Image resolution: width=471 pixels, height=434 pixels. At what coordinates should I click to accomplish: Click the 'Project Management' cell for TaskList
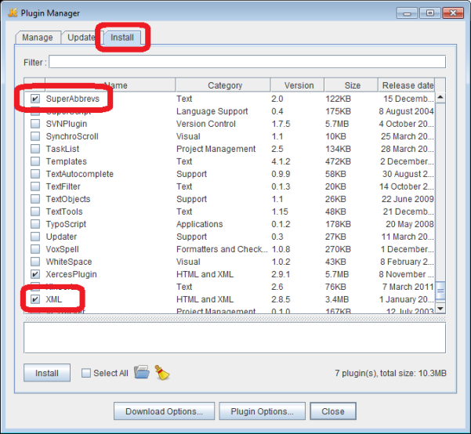coord(216,149)
